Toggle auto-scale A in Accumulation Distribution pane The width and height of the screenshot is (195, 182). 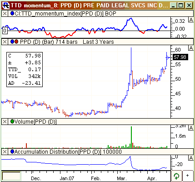pos(191,158)
